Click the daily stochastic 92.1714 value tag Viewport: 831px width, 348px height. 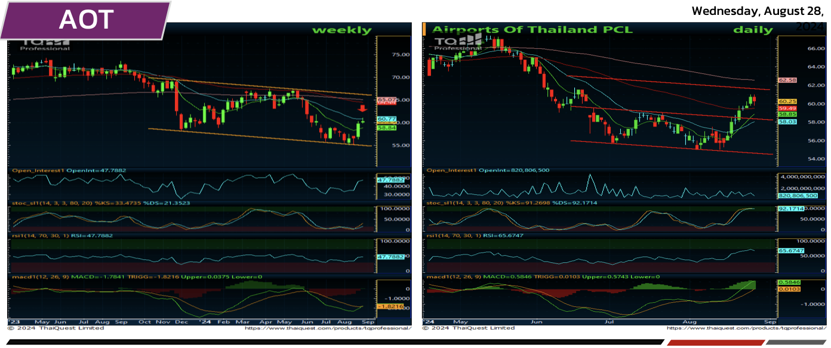(791, 209)
